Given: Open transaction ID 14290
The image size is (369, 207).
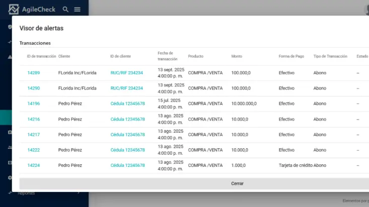Looking at the screenshot, I should click(x=33, y=88).
